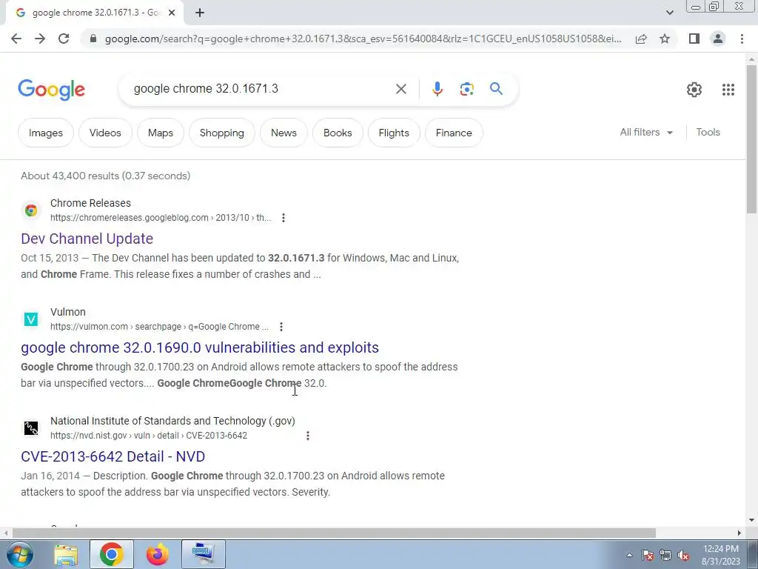Click the About 43,400 results text
Viewport: 758px width, 569px height.
105,176
